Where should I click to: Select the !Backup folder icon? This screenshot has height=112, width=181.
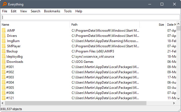(x=4, y=51)
